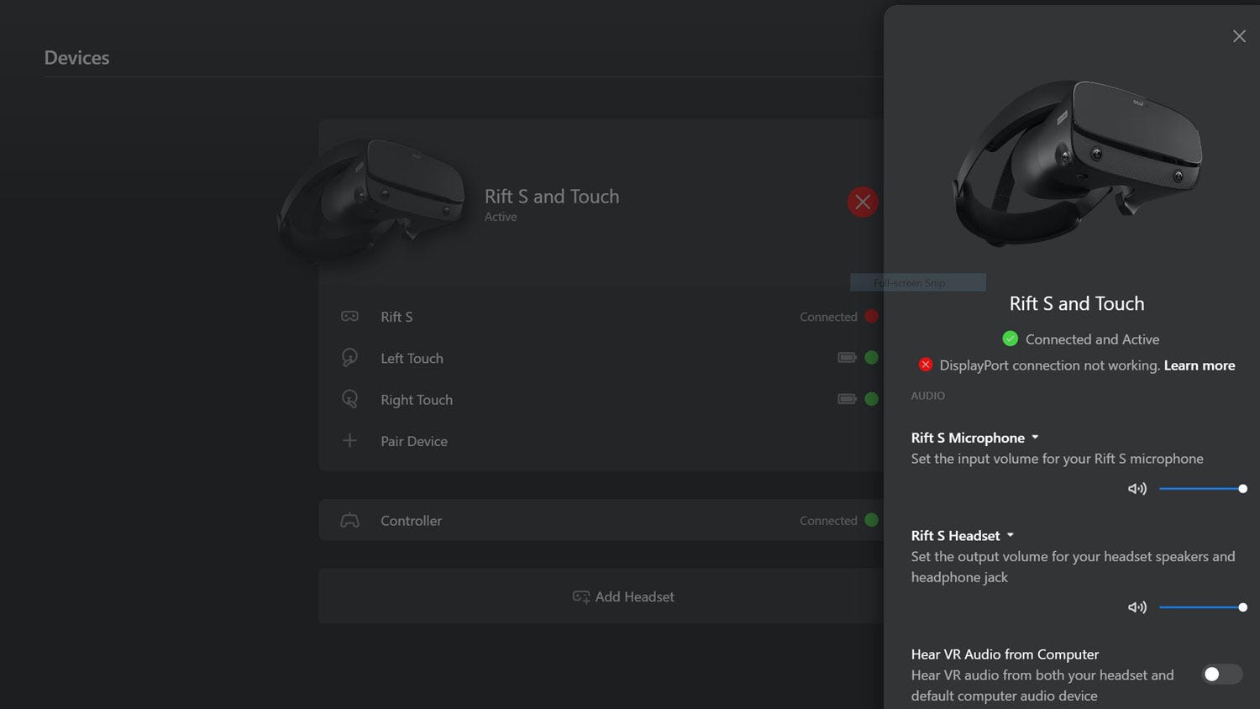The height and width of the screenshot is (709, 1260).
Task: Select the Rift S device row
Action: 601,317
